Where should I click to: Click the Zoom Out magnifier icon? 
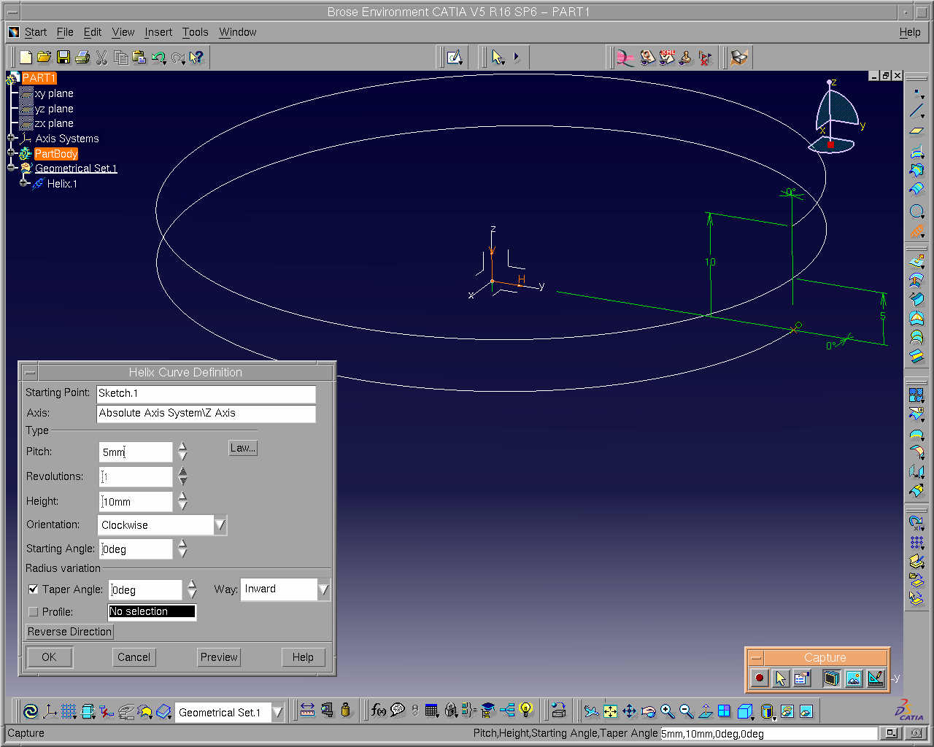tap(687, 711)
